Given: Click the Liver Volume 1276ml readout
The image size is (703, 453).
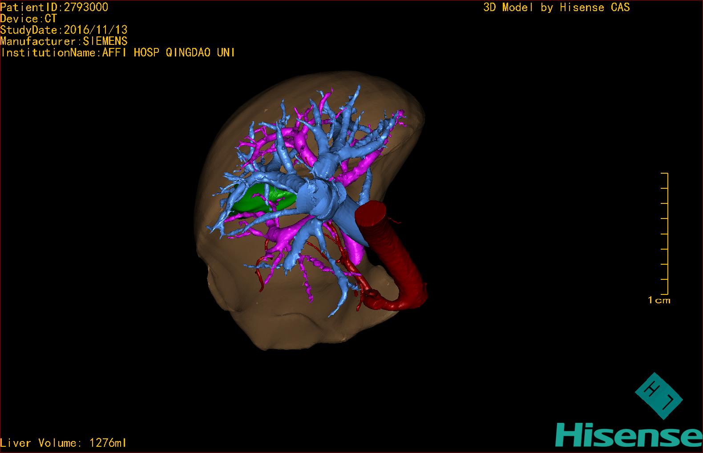Looking at the screenshot, I should coord(63,443).
